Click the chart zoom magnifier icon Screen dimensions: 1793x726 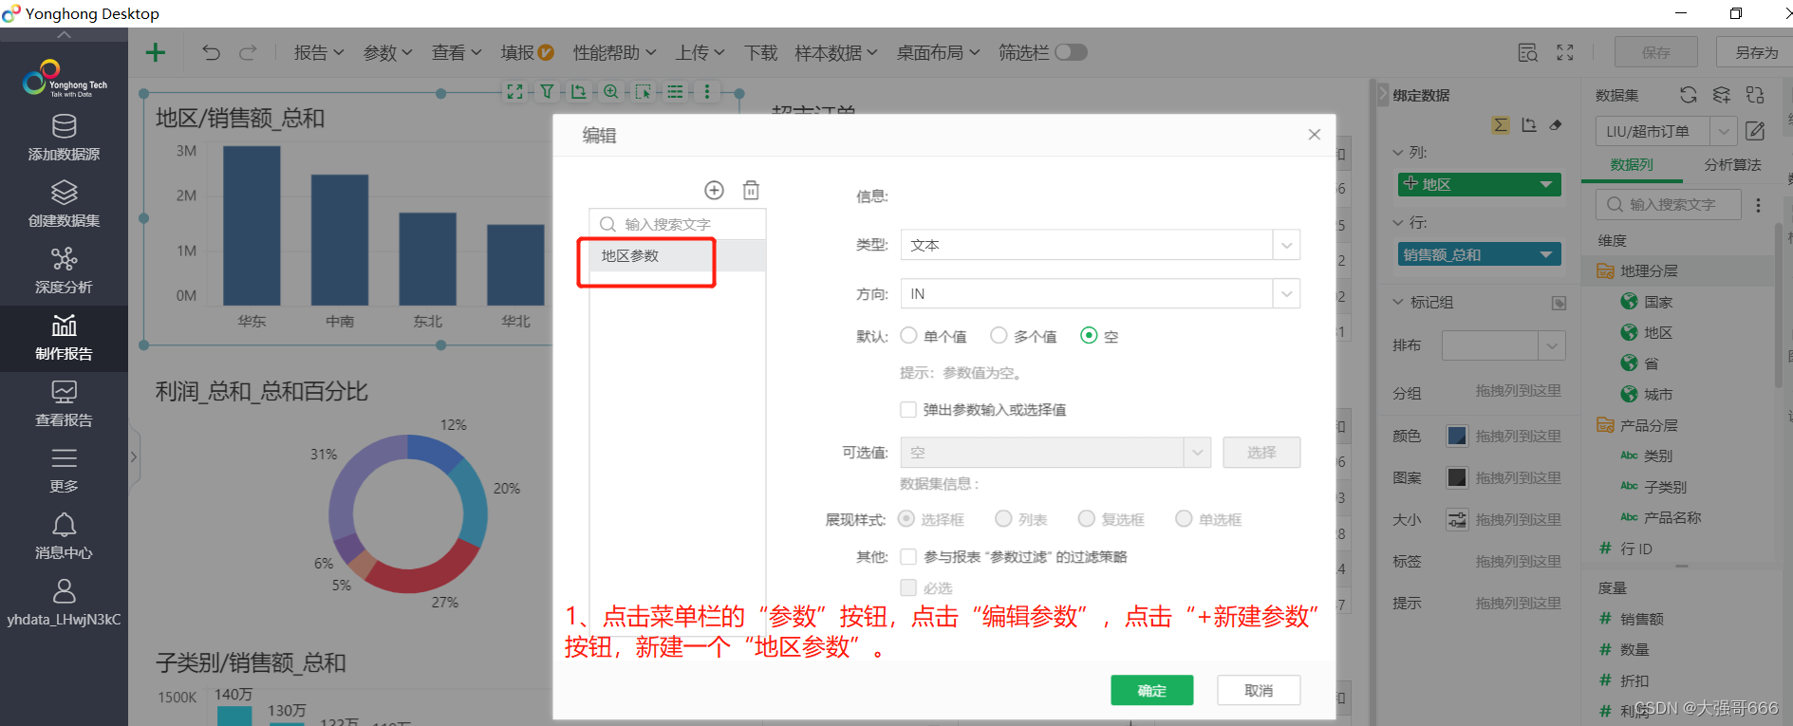pyautogui.click(x=611, y=92)
